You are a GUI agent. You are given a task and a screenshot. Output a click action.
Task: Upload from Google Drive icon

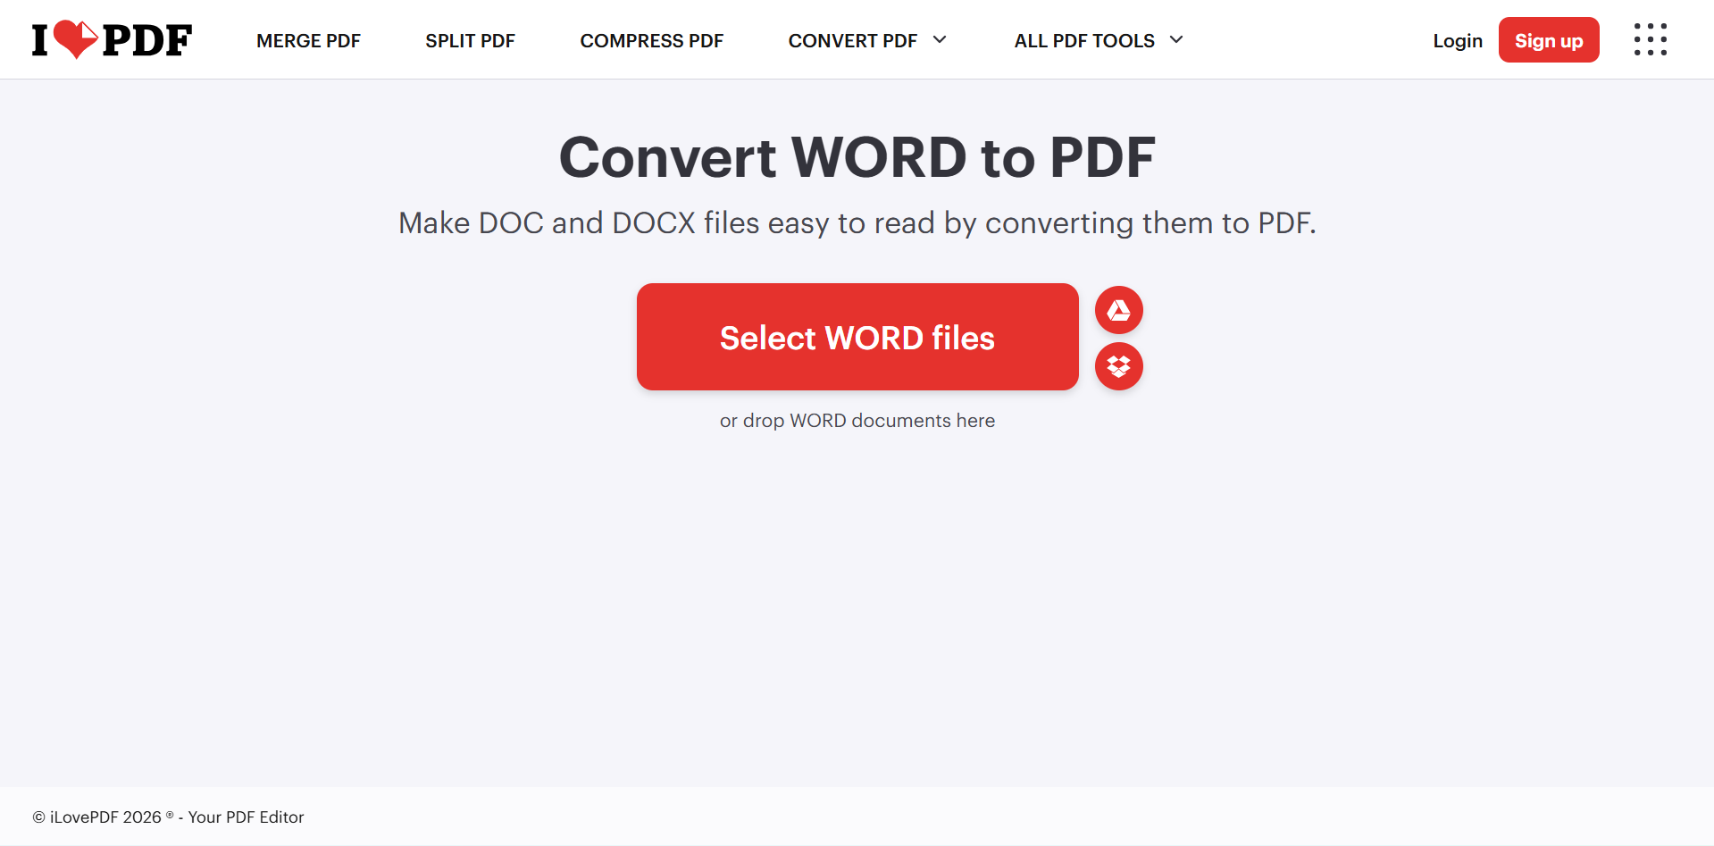click(x=1118, y=310)
